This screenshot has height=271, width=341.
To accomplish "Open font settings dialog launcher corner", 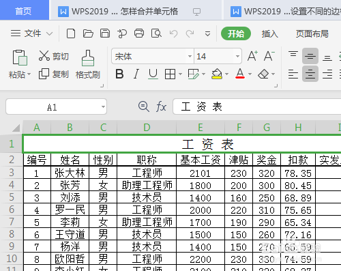I will [276, 86].
